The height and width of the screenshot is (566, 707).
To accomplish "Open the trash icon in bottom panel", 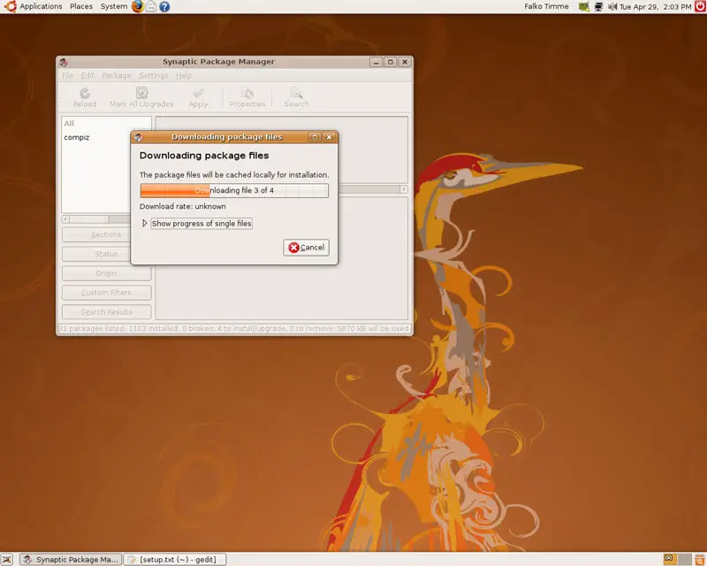I will tap(700, 559).
